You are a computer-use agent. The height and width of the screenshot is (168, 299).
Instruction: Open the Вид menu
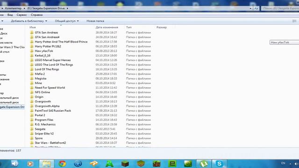(10, 15)
